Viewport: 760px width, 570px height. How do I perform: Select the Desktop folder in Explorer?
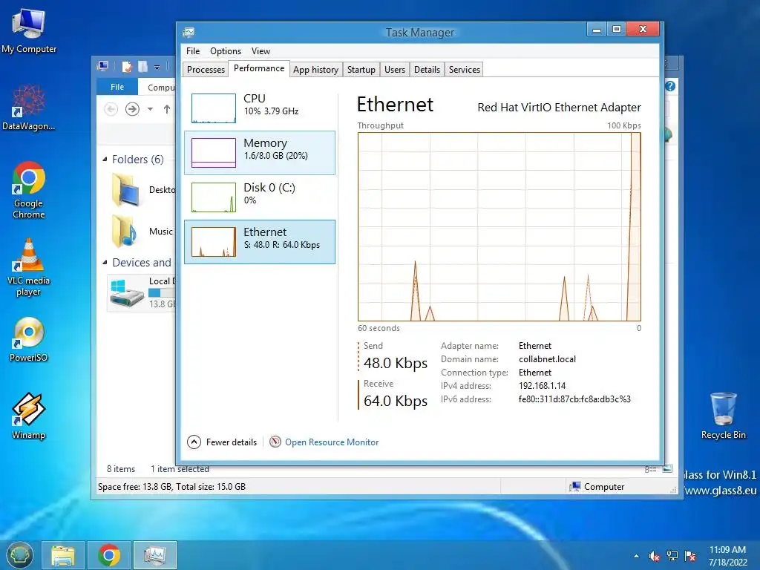(x=142, y=191)
